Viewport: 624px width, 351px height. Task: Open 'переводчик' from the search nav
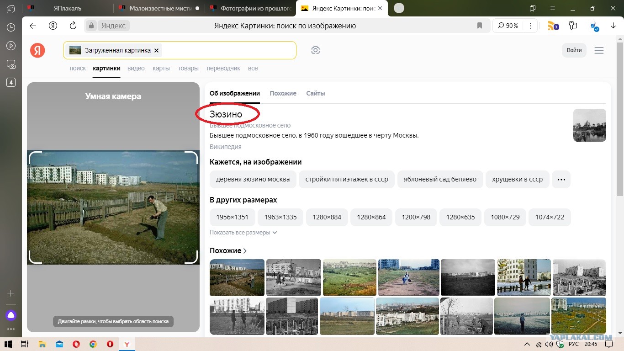[x=223, y=68]
